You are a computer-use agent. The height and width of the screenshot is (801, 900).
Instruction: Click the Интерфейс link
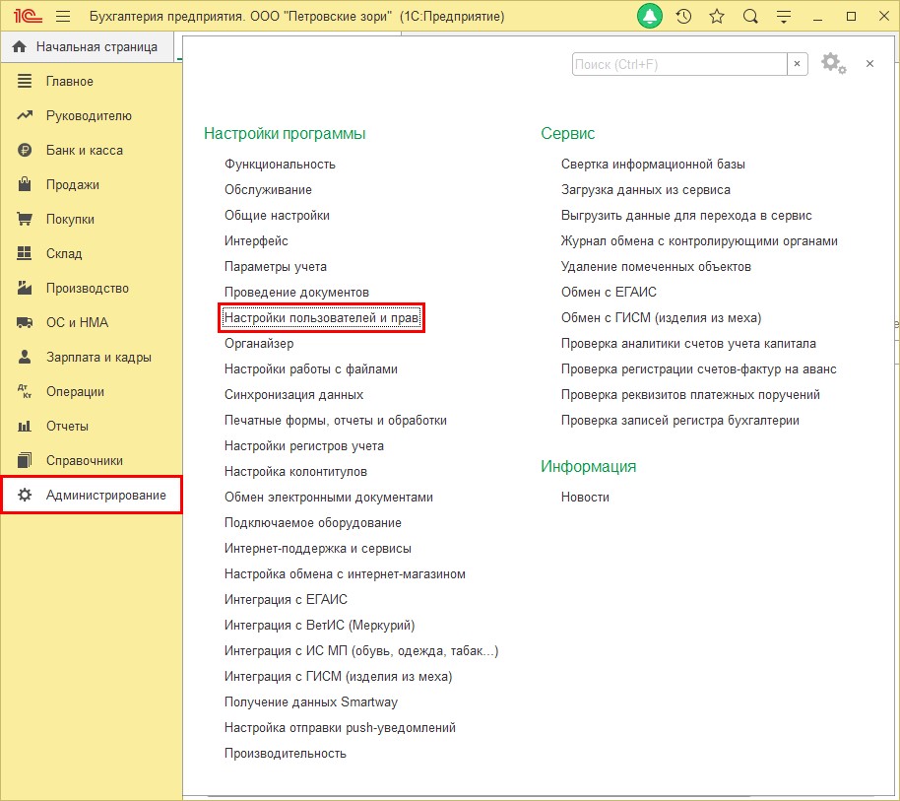256,241
